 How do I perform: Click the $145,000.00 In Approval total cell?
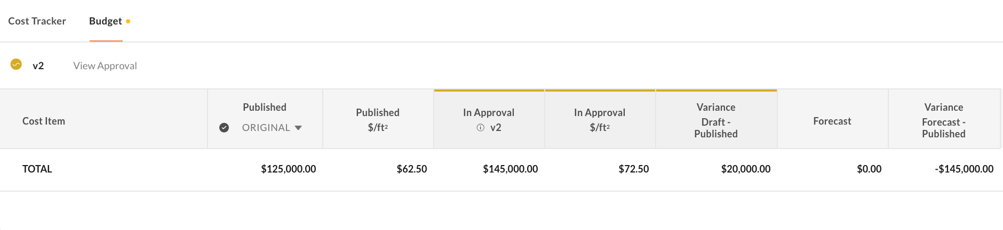pos(510,169)
